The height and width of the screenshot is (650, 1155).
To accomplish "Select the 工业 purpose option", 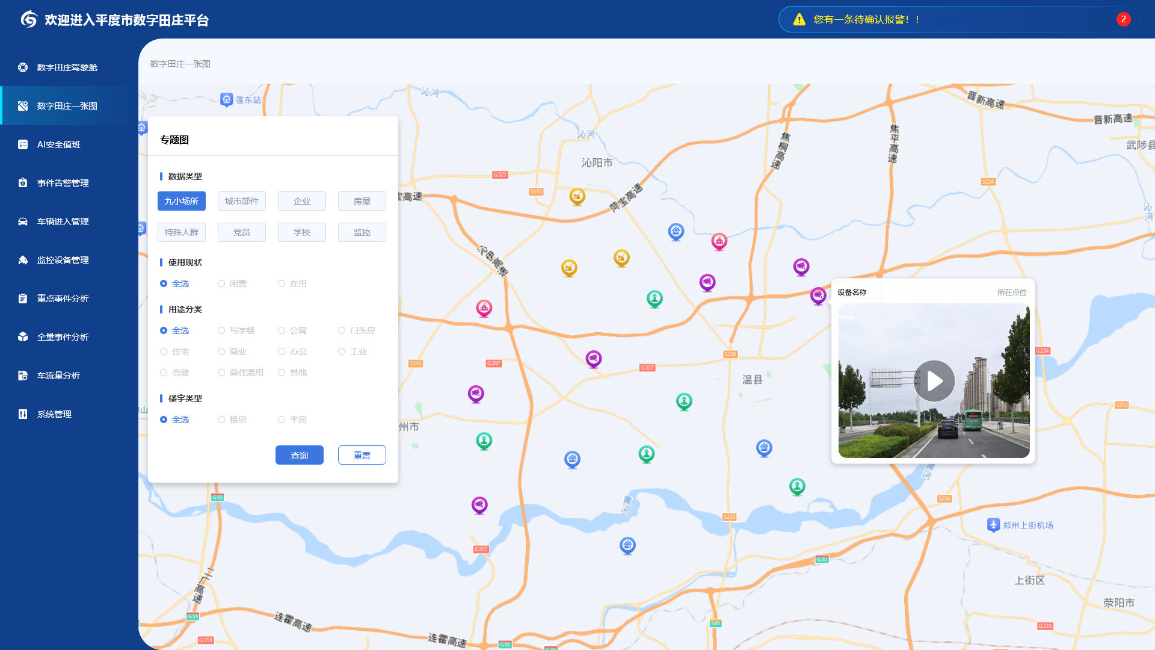I will (x=353, y=351).
